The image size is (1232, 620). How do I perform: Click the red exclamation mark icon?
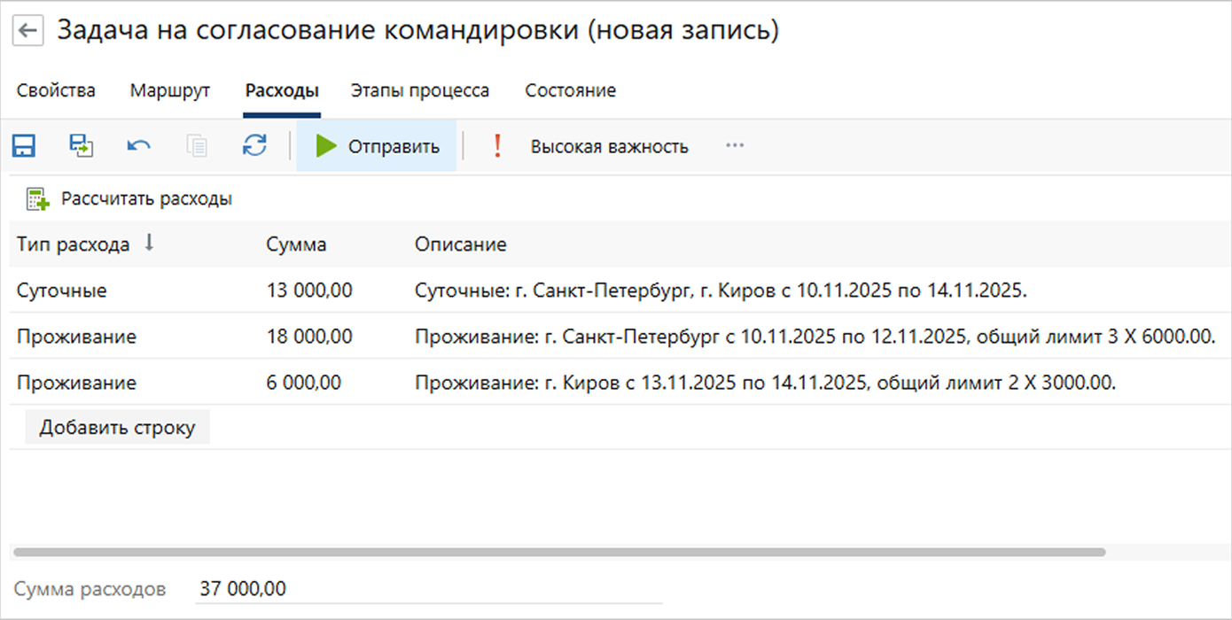[x=497, y=146]
